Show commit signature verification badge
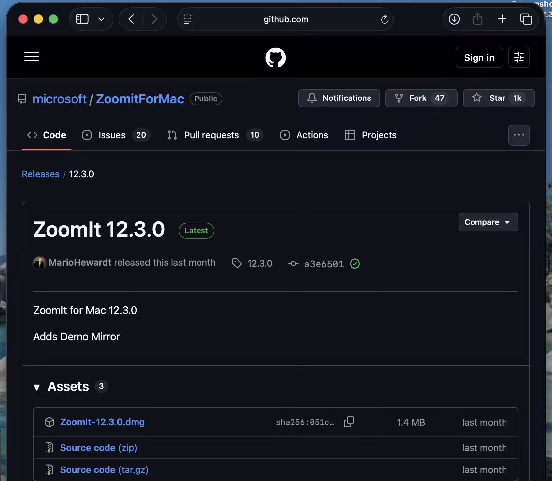Viewport: 552px width, 481px height. click(355, 264)
